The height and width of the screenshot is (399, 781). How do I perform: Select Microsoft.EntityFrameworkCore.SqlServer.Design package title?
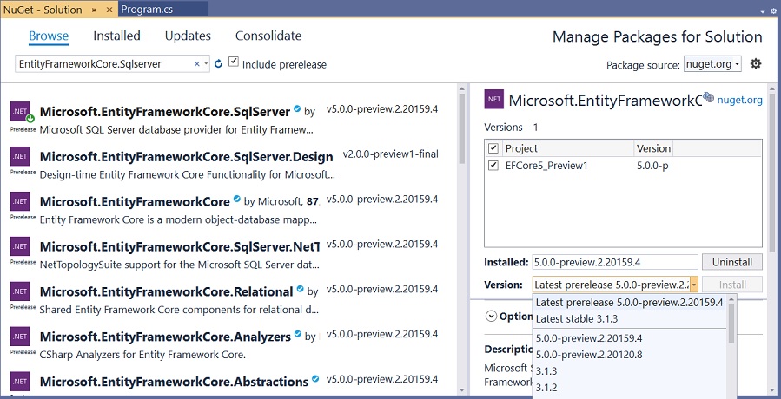[x=186, y=157]
